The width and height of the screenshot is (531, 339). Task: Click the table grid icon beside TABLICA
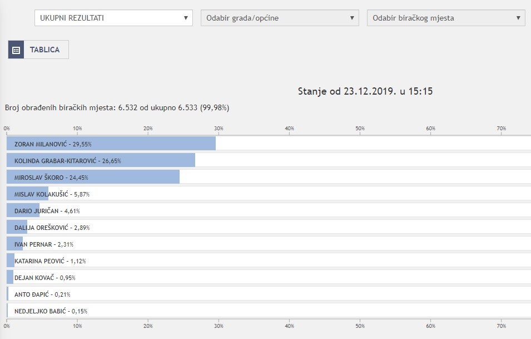pyautogui.click(x=16, y=50)
